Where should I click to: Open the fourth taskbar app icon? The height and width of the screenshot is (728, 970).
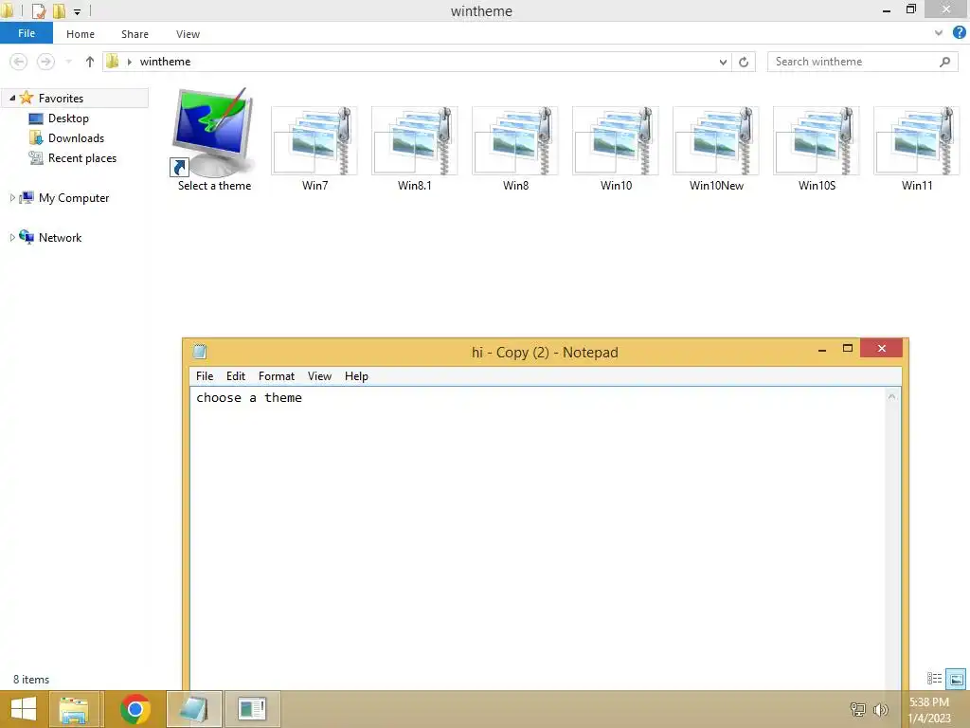(x=252, y=709)
